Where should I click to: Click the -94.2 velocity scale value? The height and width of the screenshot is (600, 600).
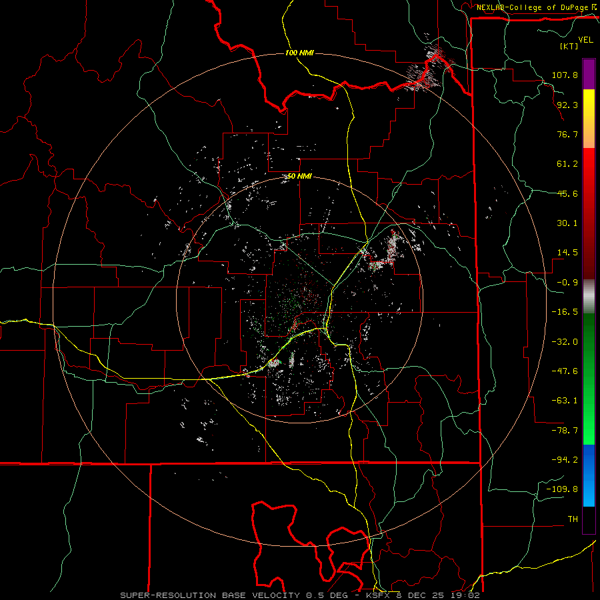(x=565, y=460)
